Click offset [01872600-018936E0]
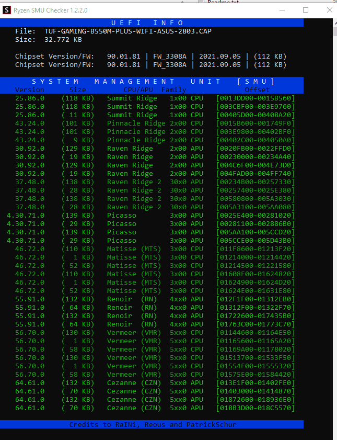The image size is (337, 440). point(255,400)
